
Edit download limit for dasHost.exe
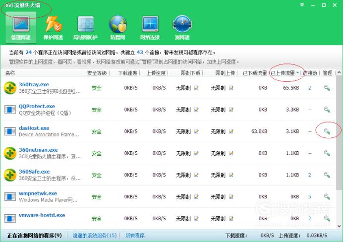(x=196, y=131)
